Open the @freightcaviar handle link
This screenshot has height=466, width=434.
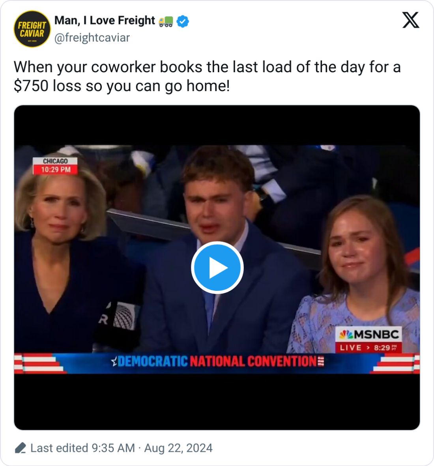point(92,38)
